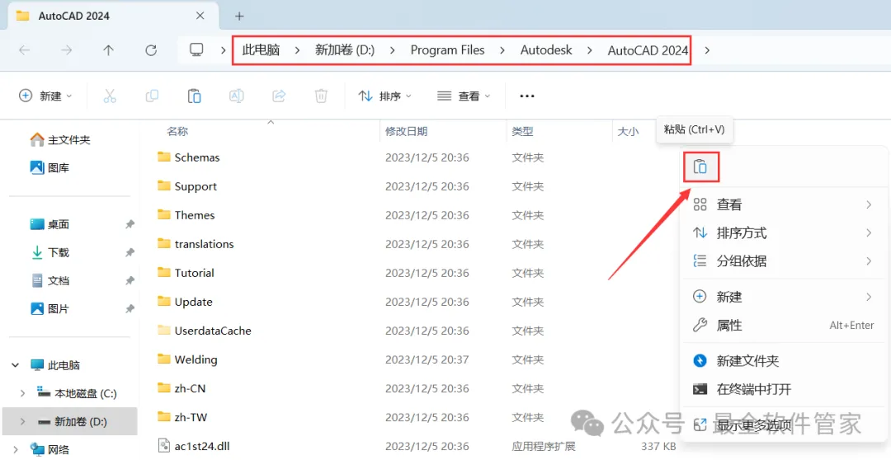The image size is (891, 460).
Task: Click the Paste icon in toolbar
Action: pos(195,96)
